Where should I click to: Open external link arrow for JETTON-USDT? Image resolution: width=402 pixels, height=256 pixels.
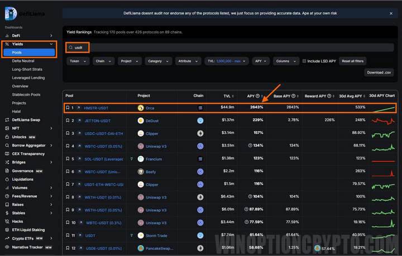click(79, 120)
